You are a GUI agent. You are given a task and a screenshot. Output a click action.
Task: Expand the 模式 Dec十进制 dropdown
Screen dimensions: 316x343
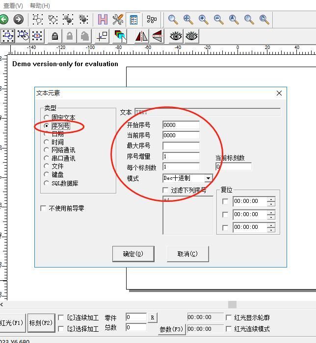tap(208, 178)
